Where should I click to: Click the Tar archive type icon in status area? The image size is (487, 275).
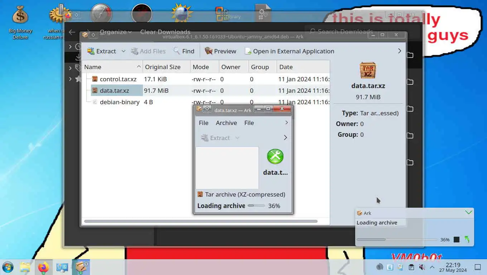click(x=200, y=194)
